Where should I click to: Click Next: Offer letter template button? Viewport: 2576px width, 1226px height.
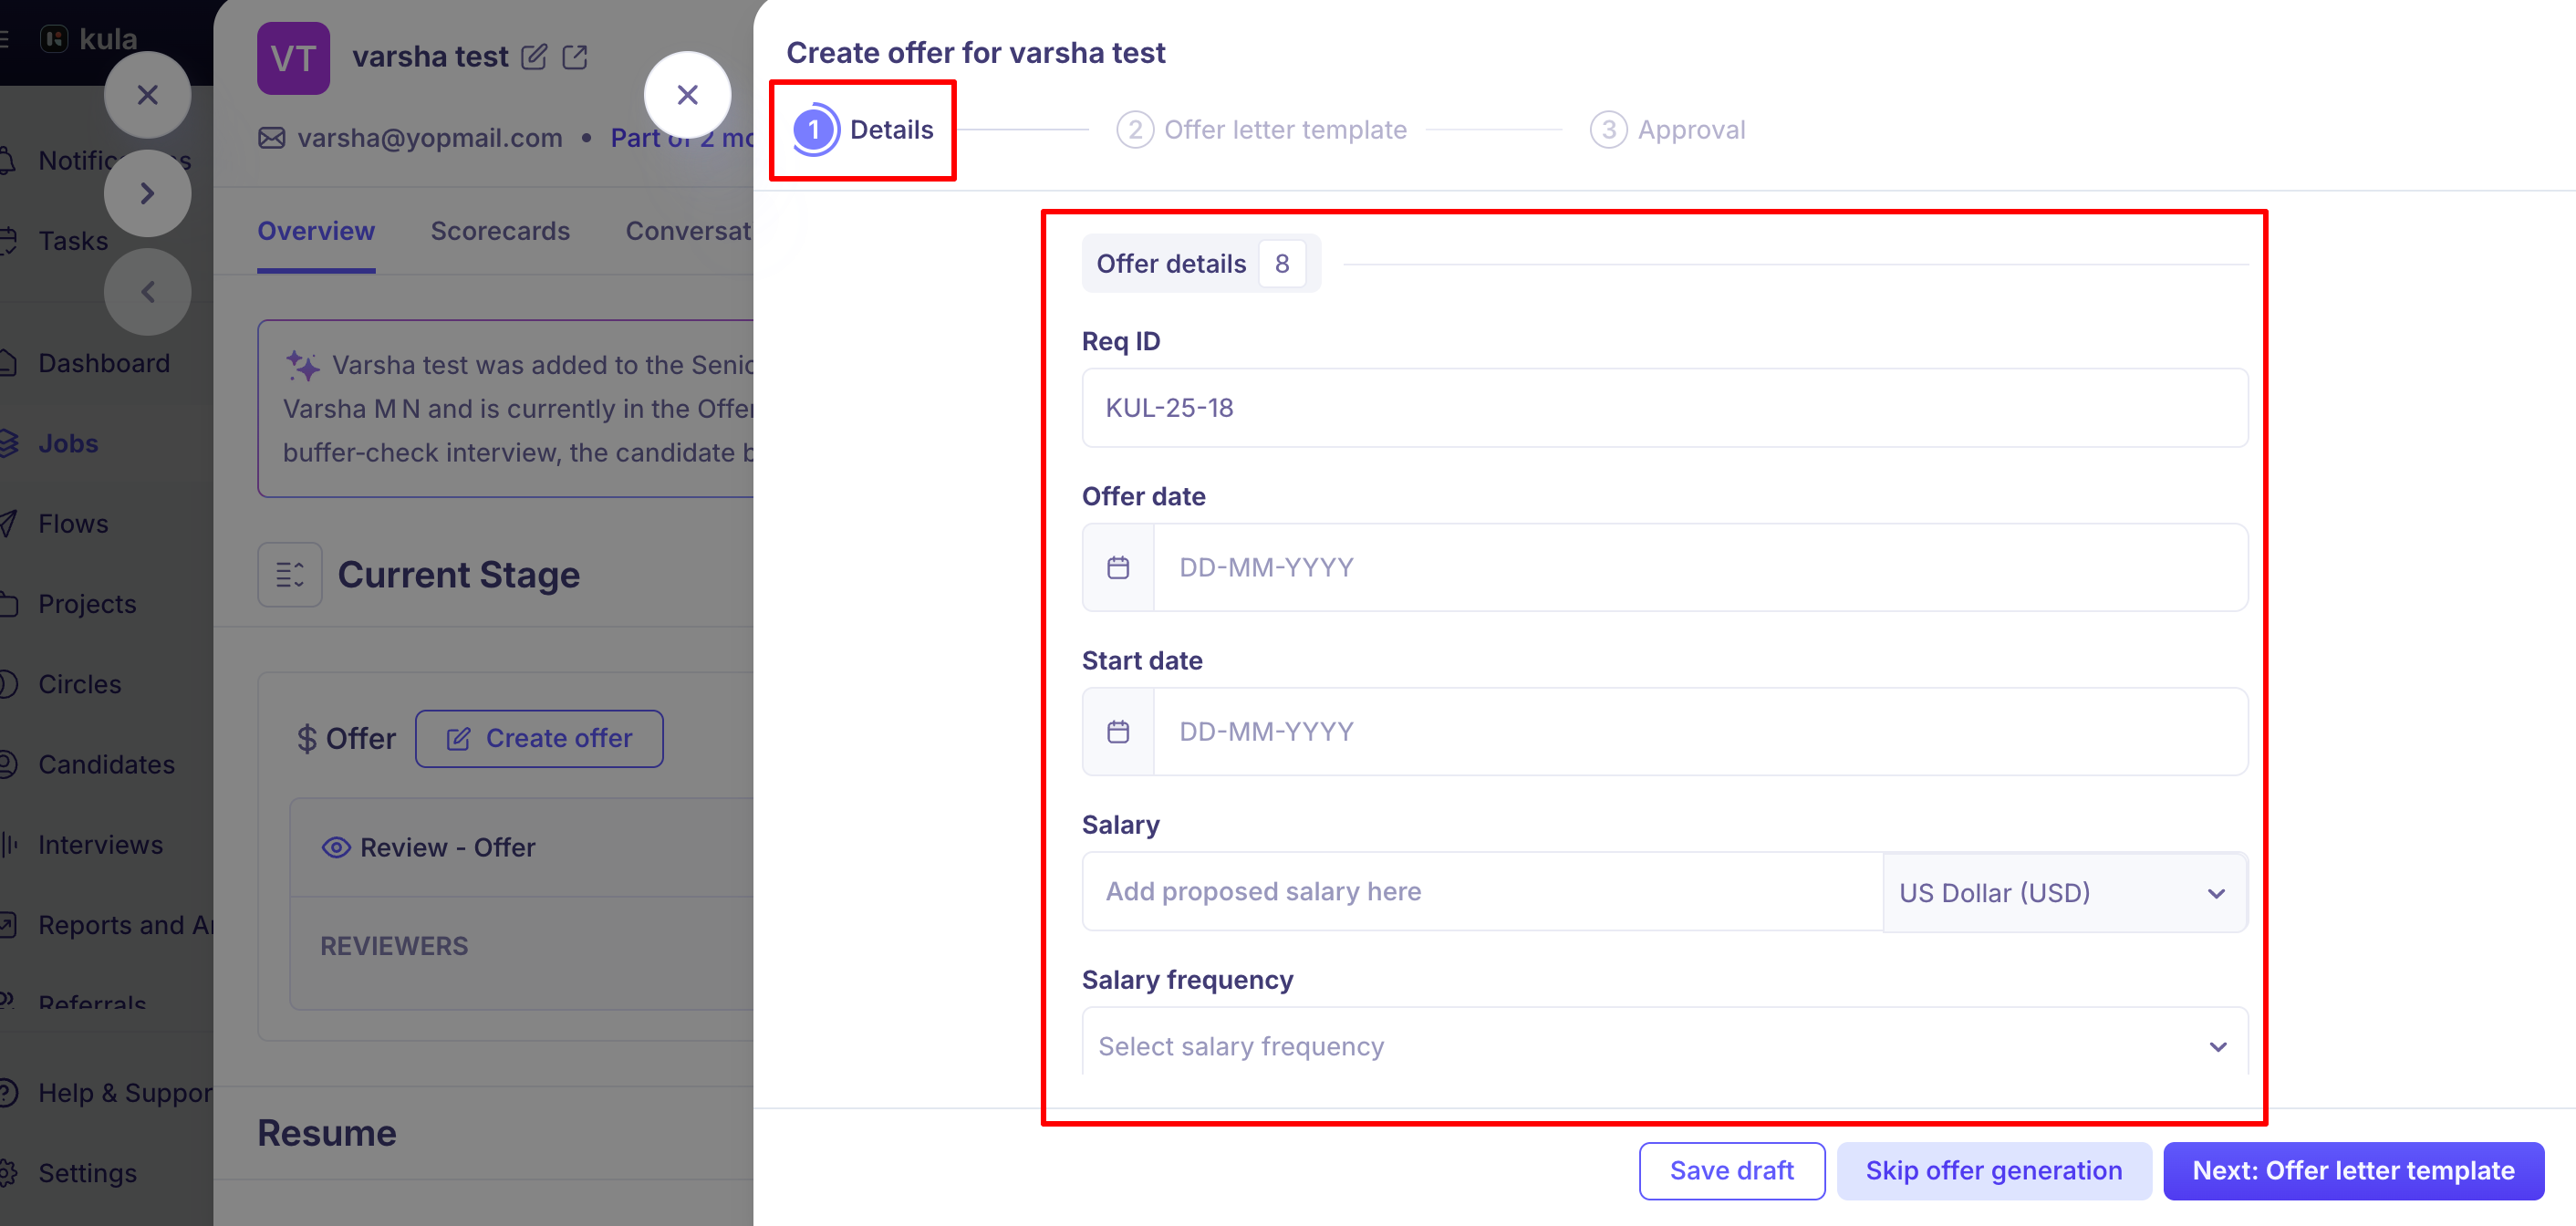tap(2353, 1170)
